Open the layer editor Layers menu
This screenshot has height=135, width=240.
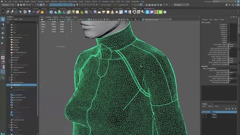coord(204,106)
